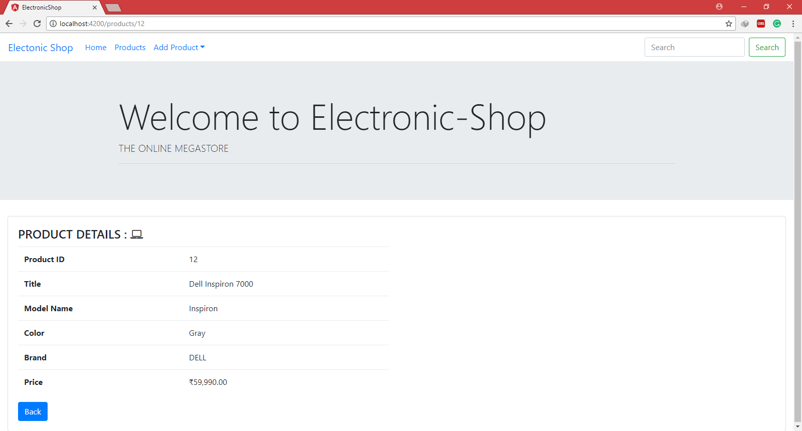Reload the page with refresh icon
This screenshot has width=802, height=431.
pos(37,24)
